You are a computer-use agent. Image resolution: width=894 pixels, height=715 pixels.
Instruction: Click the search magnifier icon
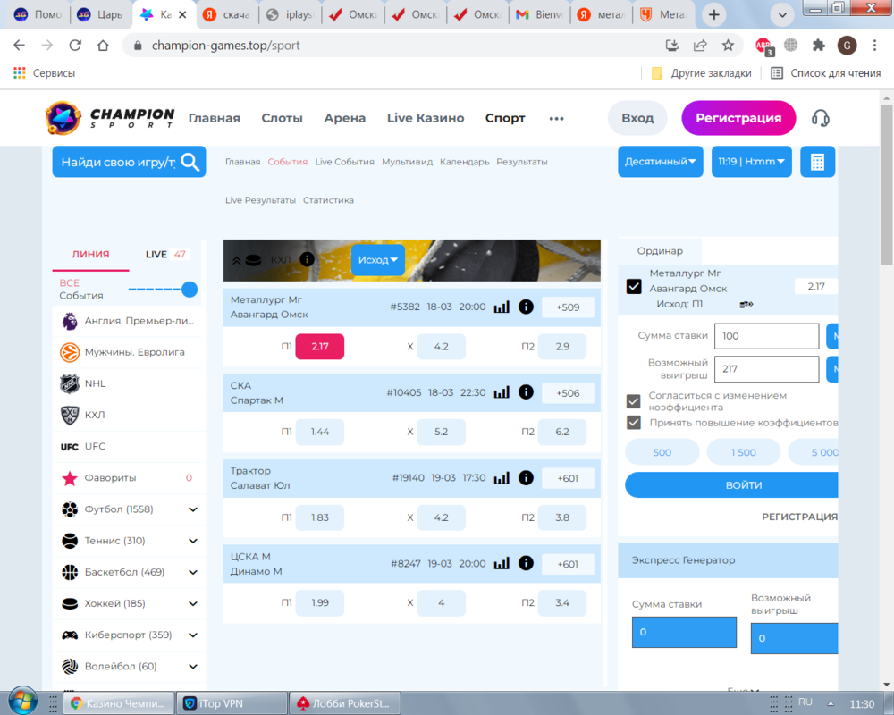pos(190,162)
